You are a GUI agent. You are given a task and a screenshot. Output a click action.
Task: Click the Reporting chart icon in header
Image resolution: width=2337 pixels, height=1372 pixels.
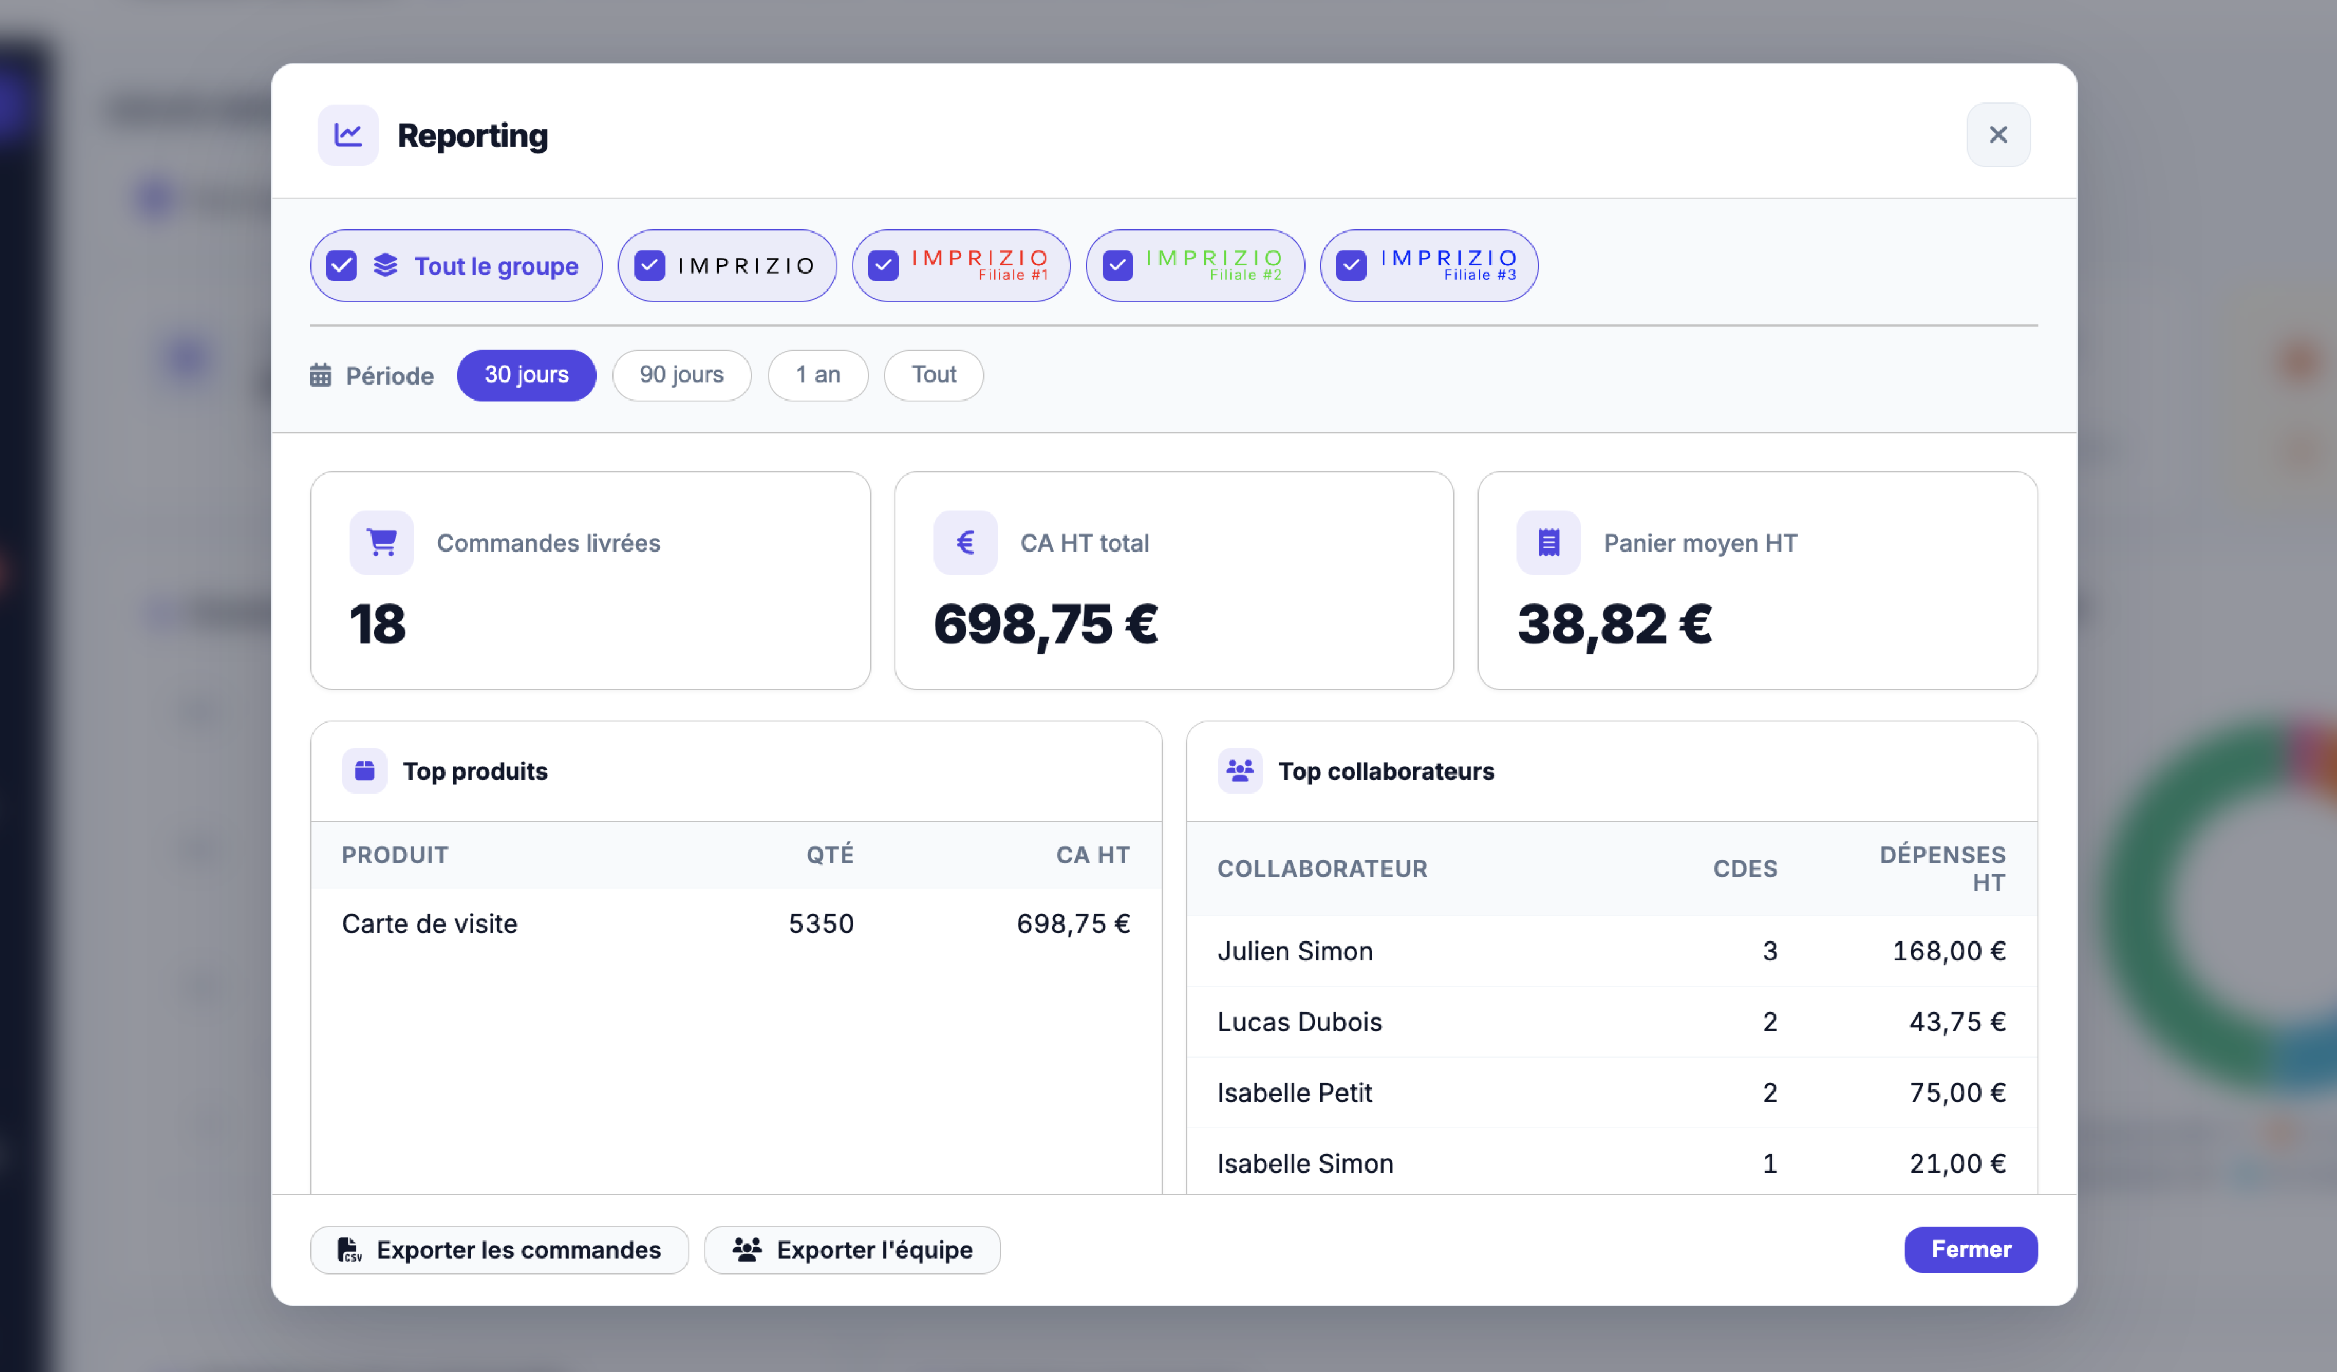pos(348,136)
